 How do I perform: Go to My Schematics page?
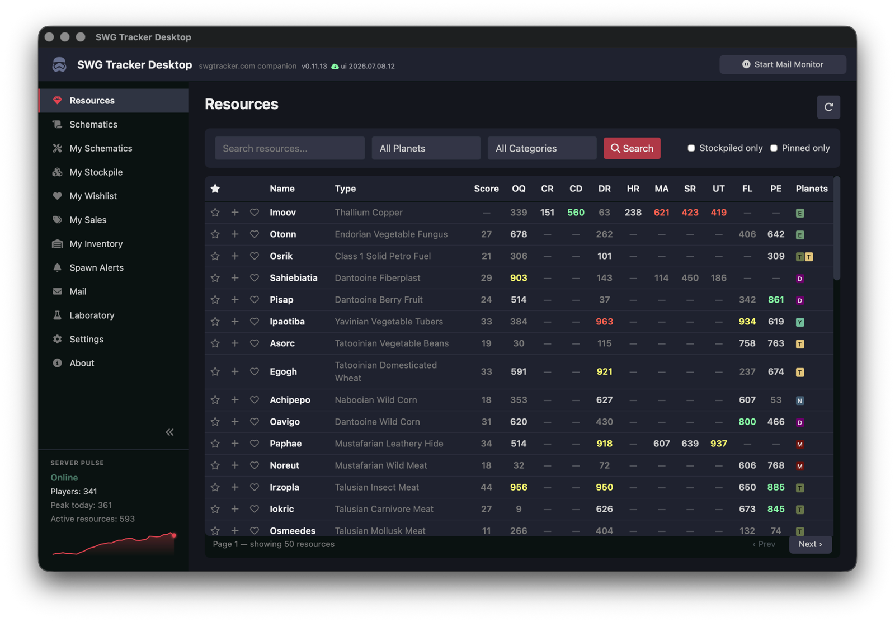[114, 148]
